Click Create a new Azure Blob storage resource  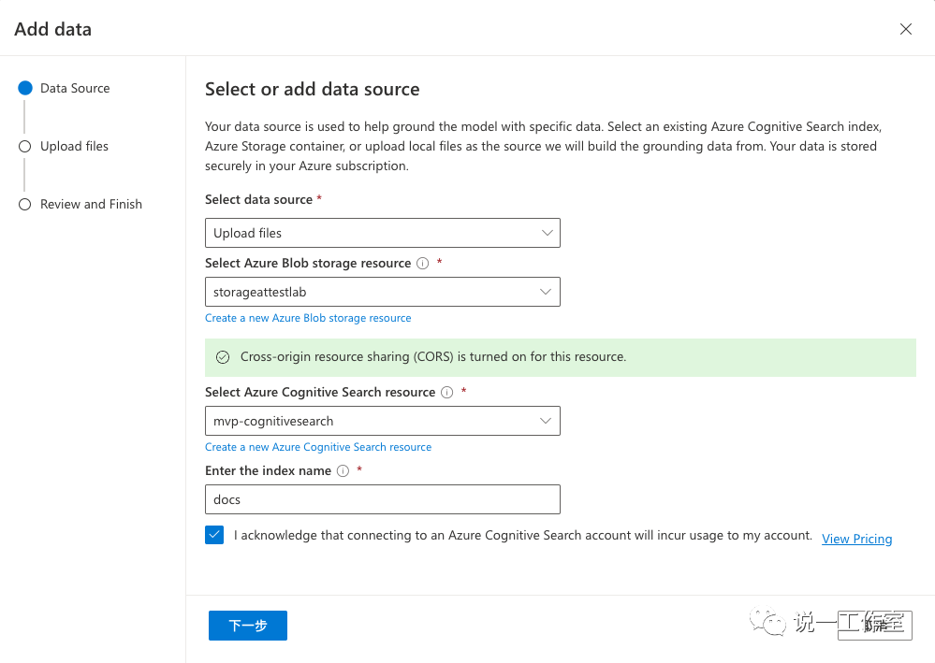point(308,318)
